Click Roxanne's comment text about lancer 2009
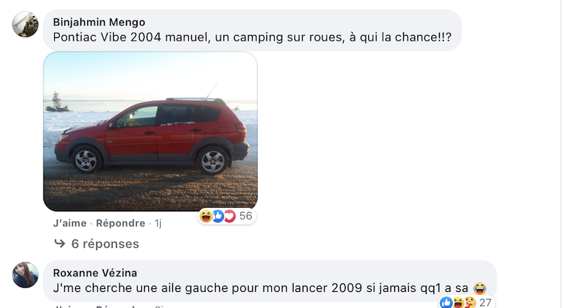This screenshot has width=562, height=308. (261, 288)
